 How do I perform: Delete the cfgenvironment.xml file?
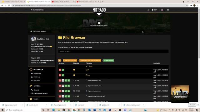point(60,86)
